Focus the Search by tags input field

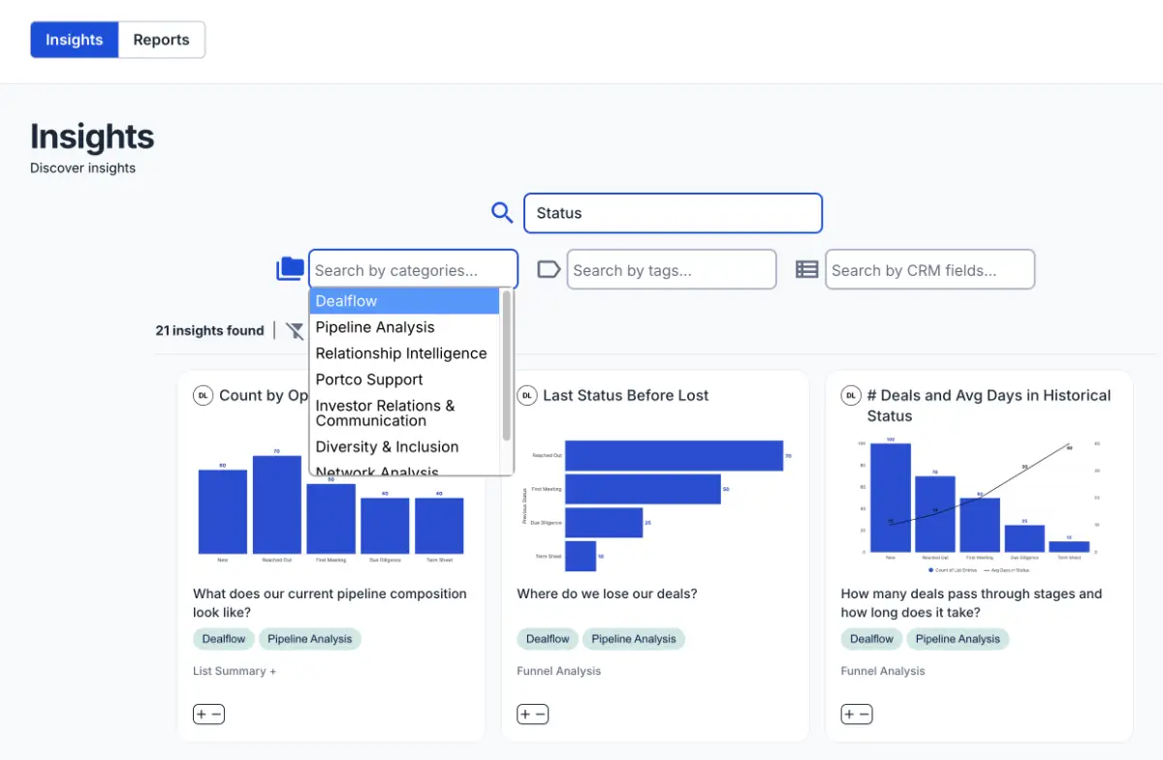672,270
